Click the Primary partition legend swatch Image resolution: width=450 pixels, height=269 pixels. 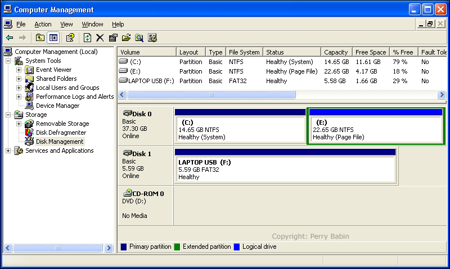click(x=124, y=247)
